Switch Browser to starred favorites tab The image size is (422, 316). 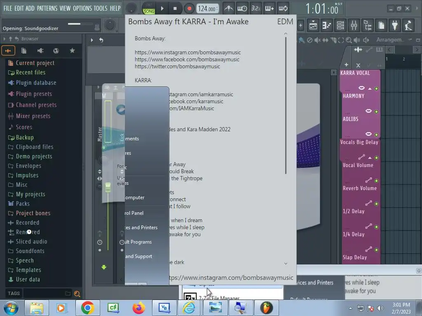[x=72, y=51]
